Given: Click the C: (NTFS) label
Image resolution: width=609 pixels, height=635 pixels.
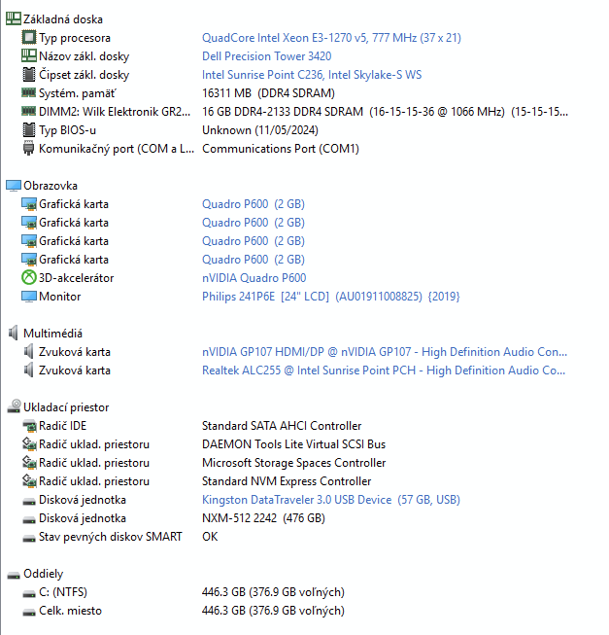Looking at the screenshot, I should pyautogui.click(x=63, y=592).
